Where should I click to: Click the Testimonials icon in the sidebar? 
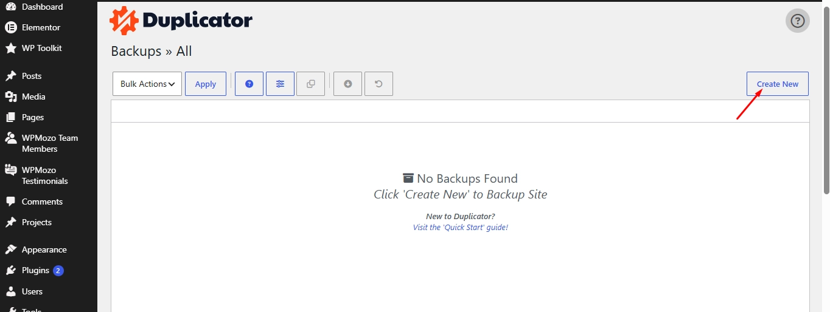pyautogui.click(x=11, y=170)
